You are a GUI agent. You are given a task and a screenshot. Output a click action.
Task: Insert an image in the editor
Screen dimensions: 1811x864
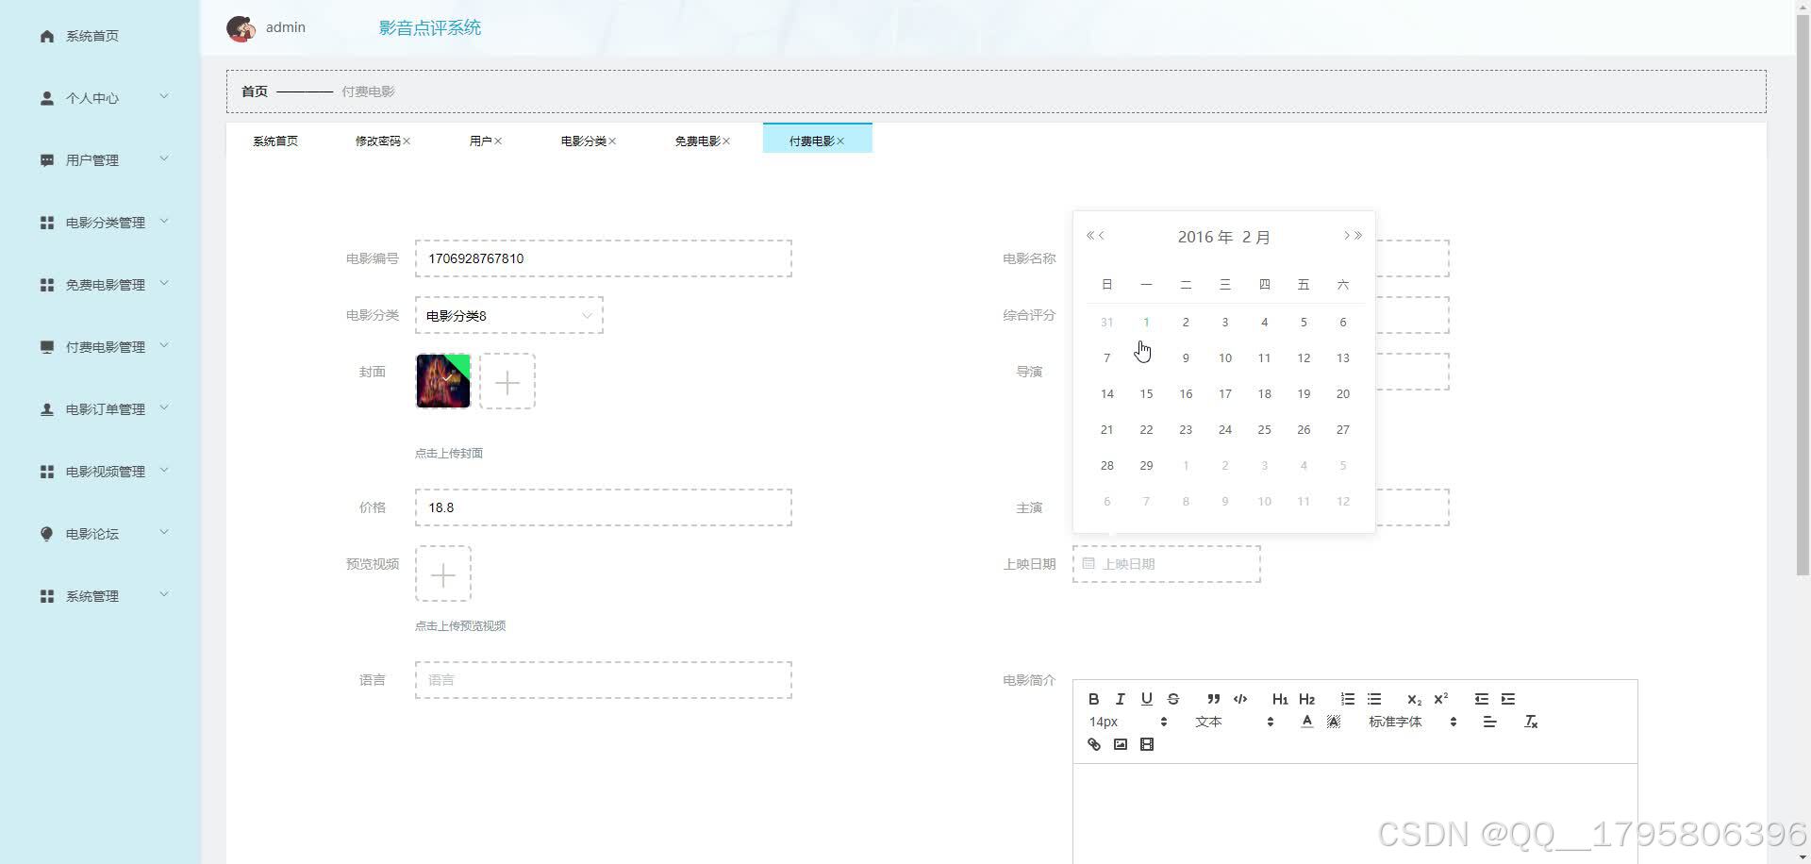(1120, 744)
